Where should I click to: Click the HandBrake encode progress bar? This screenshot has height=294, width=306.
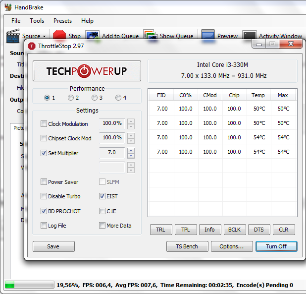[x=30, y=285]
